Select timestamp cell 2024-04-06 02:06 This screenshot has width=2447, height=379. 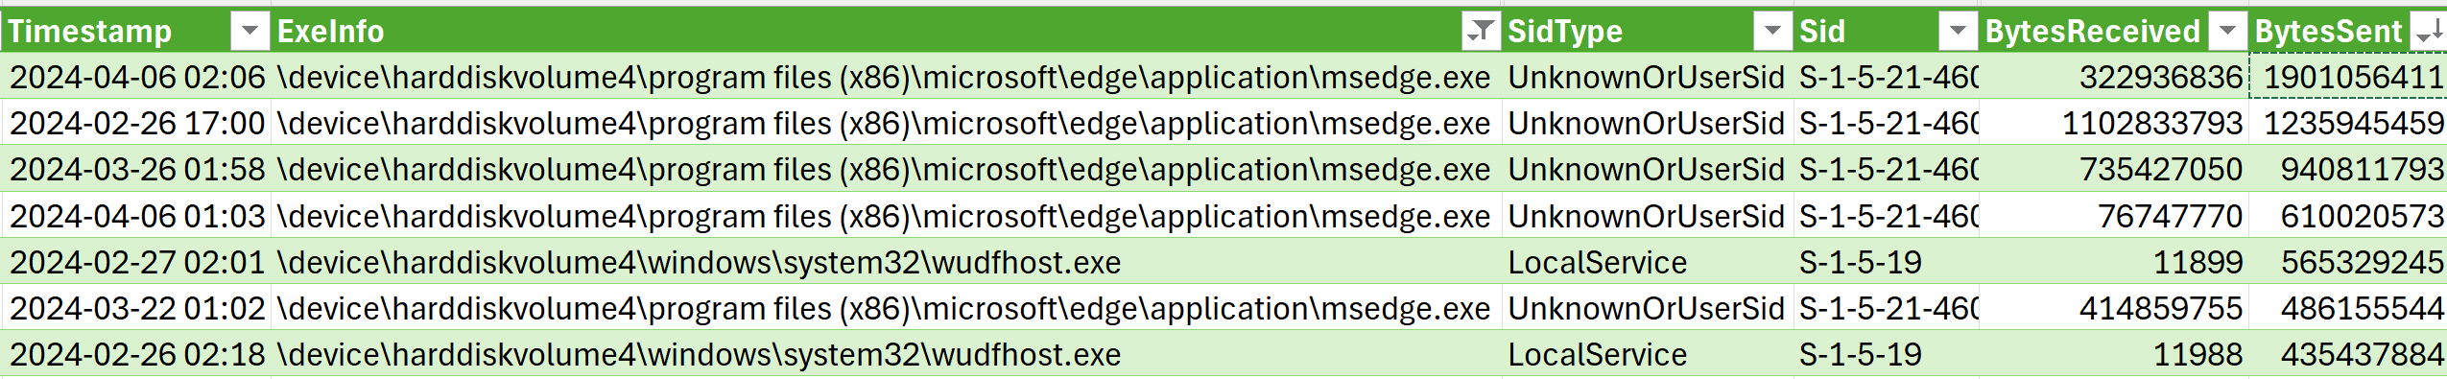click(136, 77)
